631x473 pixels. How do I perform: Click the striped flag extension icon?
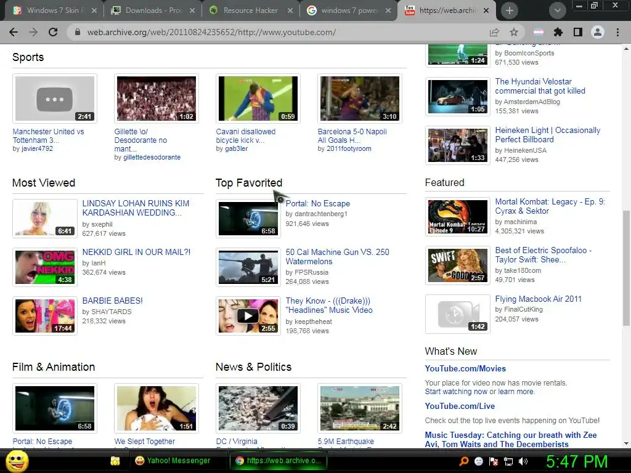[x=539, y=32]
